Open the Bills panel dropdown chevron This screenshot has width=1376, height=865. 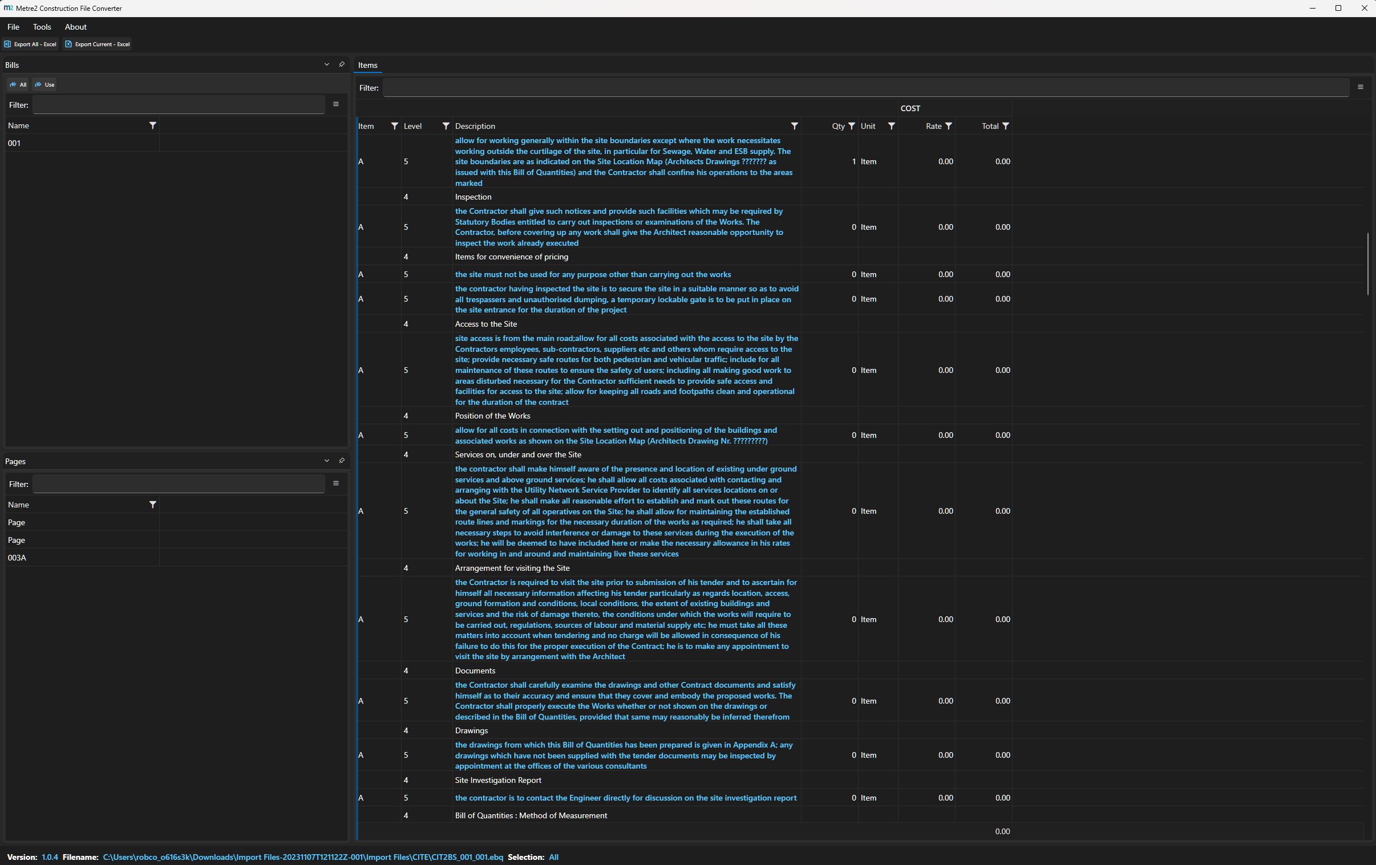tap(327, 64)
